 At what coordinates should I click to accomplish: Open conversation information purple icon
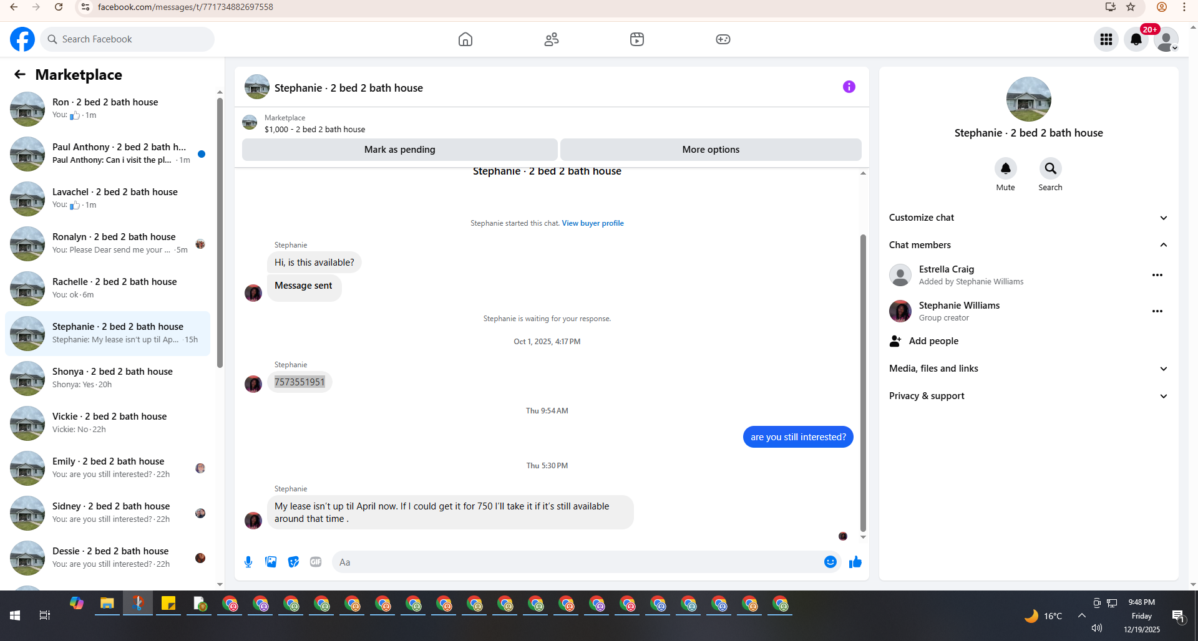click(x=849, y=87)
